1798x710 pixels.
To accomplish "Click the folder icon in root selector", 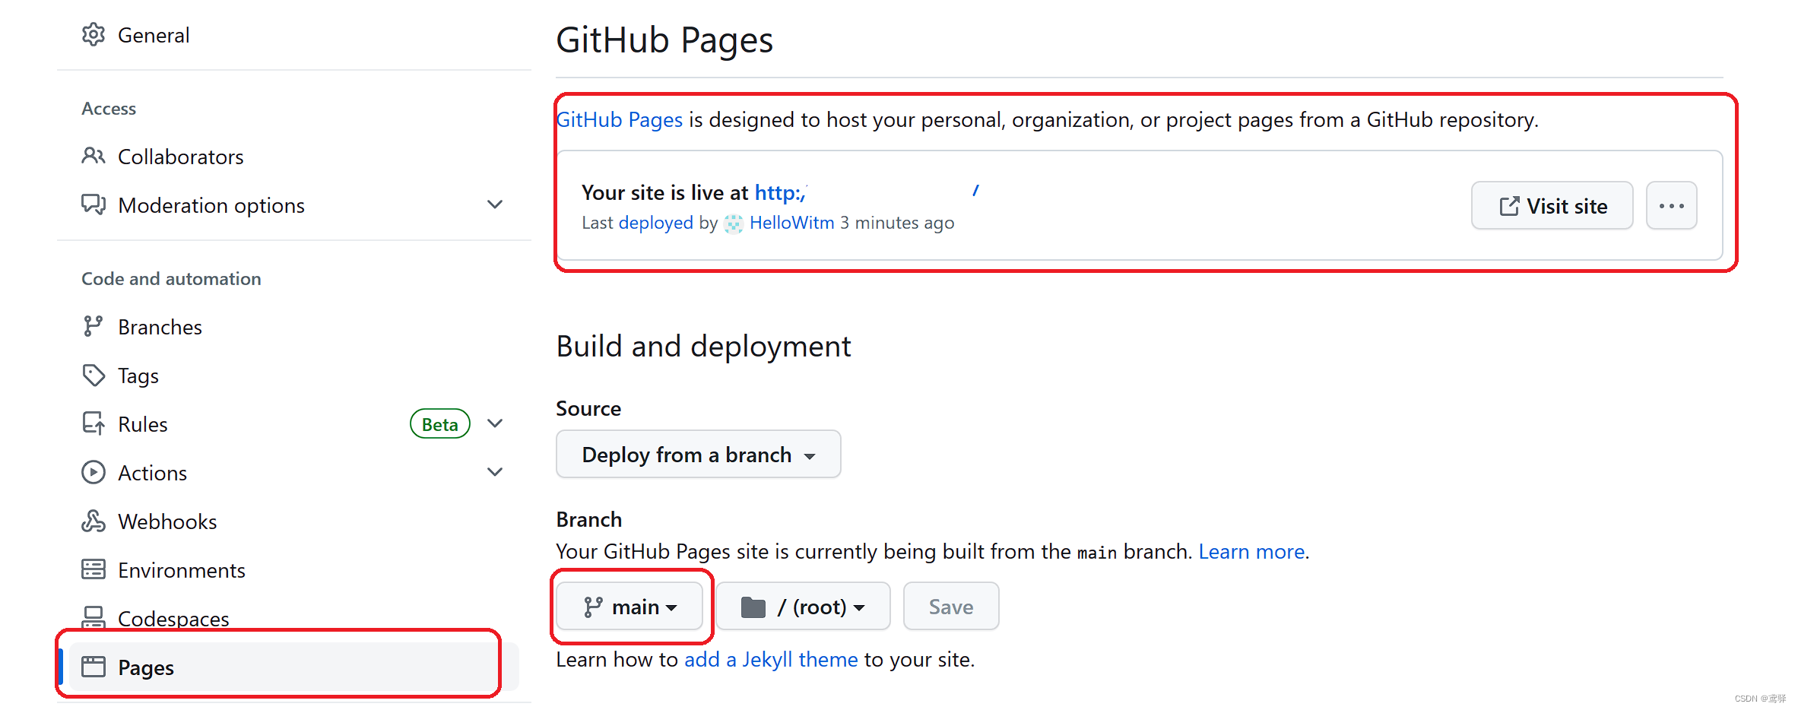I will [753, 607].
